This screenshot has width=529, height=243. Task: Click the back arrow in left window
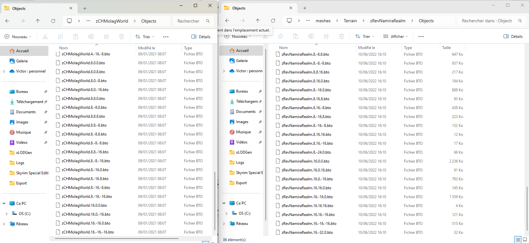(x=7, y=21)
